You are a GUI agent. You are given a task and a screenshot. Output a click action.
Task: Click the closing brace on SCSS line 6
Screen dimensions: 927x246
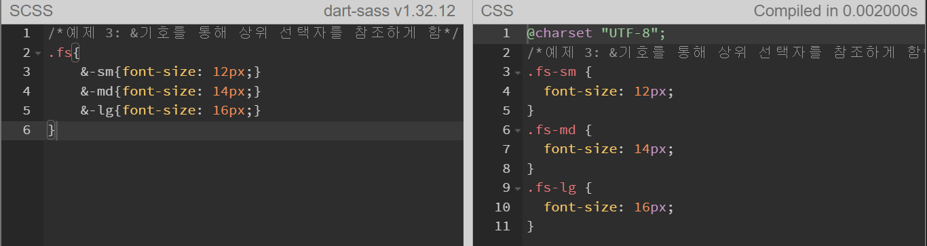[x=51, y=130]
